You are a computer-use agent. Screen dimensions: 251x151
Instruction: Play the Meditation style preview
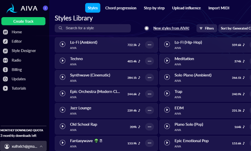coord(167,61)
